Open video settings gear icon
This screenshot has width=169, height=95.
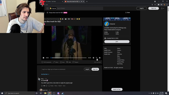pyautogui.click(x=93, y=58)
